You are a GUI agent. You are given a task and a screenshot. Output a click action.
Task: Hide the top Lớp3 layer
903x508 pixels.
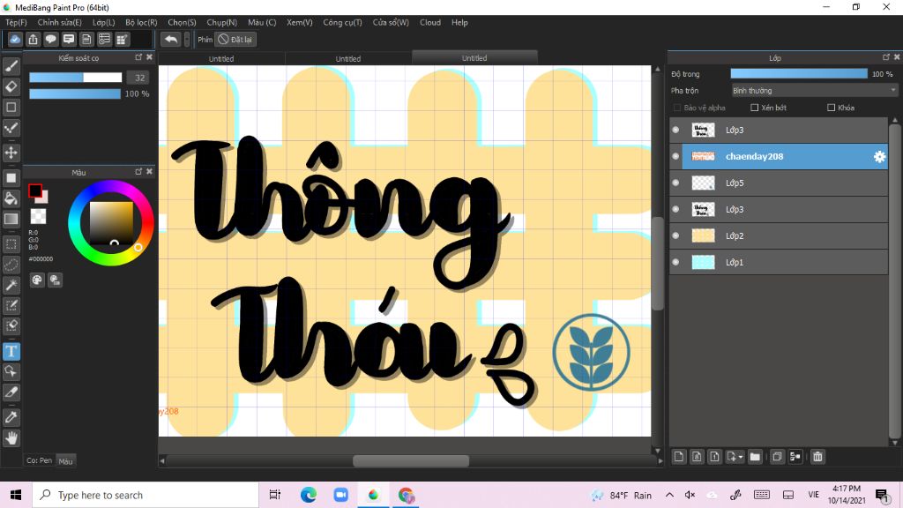pyautogui.click(x=675, y=131)
